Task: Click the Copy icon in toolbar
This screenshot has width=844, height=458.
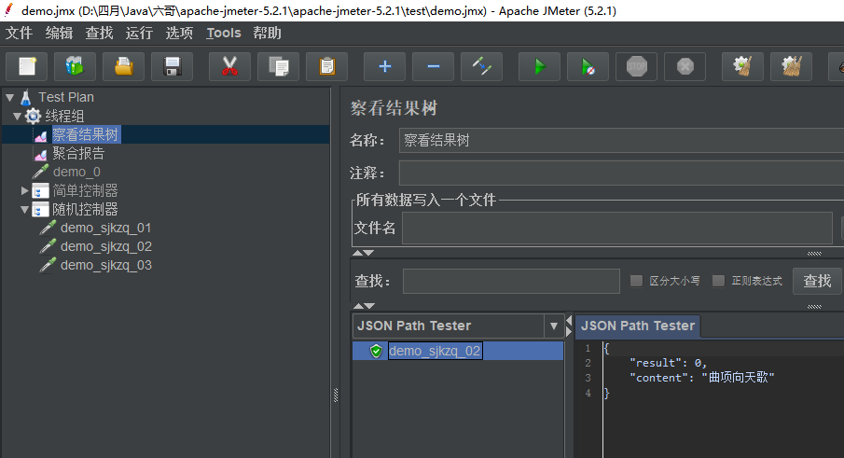Action: coord(278,67)
